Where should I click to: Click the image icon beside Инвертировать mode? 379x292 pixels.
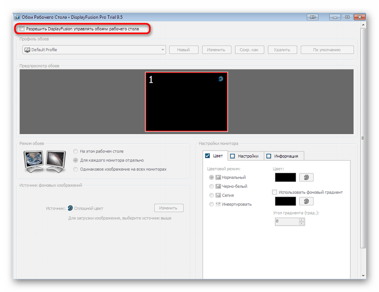coord(218,204)
